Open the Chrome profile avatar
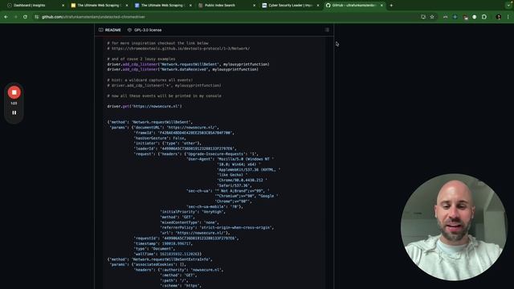This screenshot has height=289, width=514. 499,17
